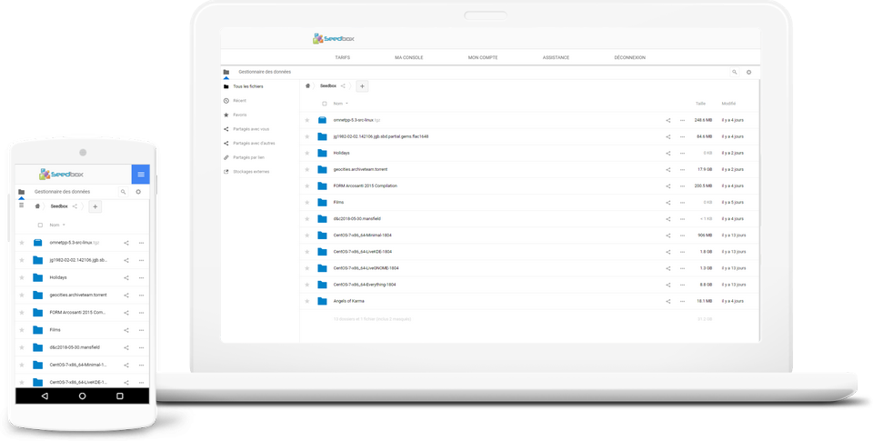Share omnetpp-5.3-src-linux on laptop
Screen dimensions: 873x441
coord(668,120)
